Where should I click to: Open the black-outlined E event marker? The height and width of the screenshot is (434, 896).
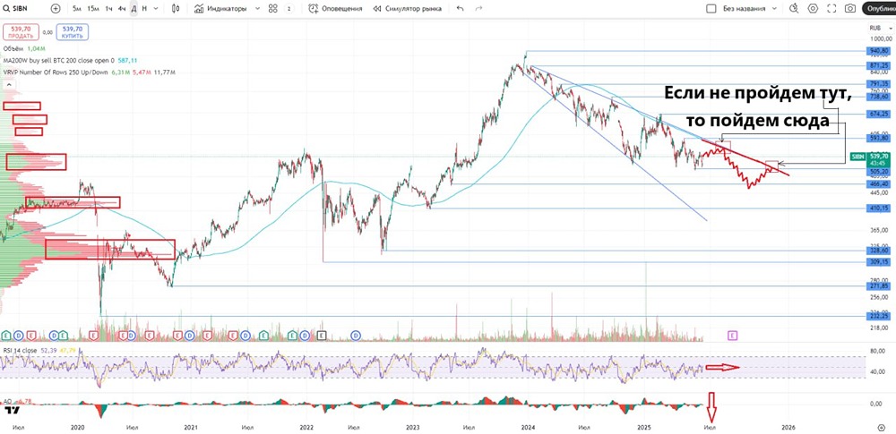click(322, 335)
